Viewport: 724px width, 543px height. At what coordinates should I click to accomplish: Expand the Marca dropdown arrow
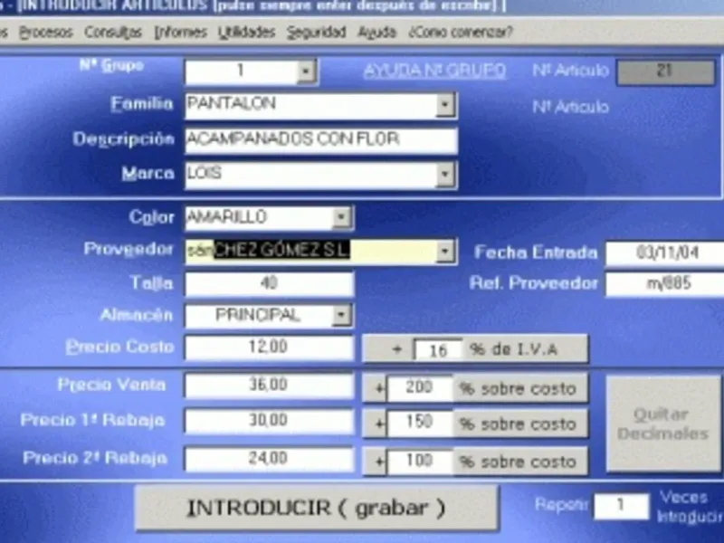pyautogui.click(x=445, y=174)
